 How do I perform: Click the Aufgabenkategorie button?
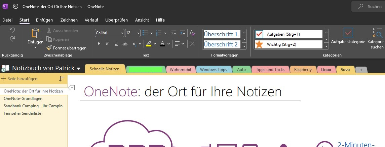coord(348,36)
